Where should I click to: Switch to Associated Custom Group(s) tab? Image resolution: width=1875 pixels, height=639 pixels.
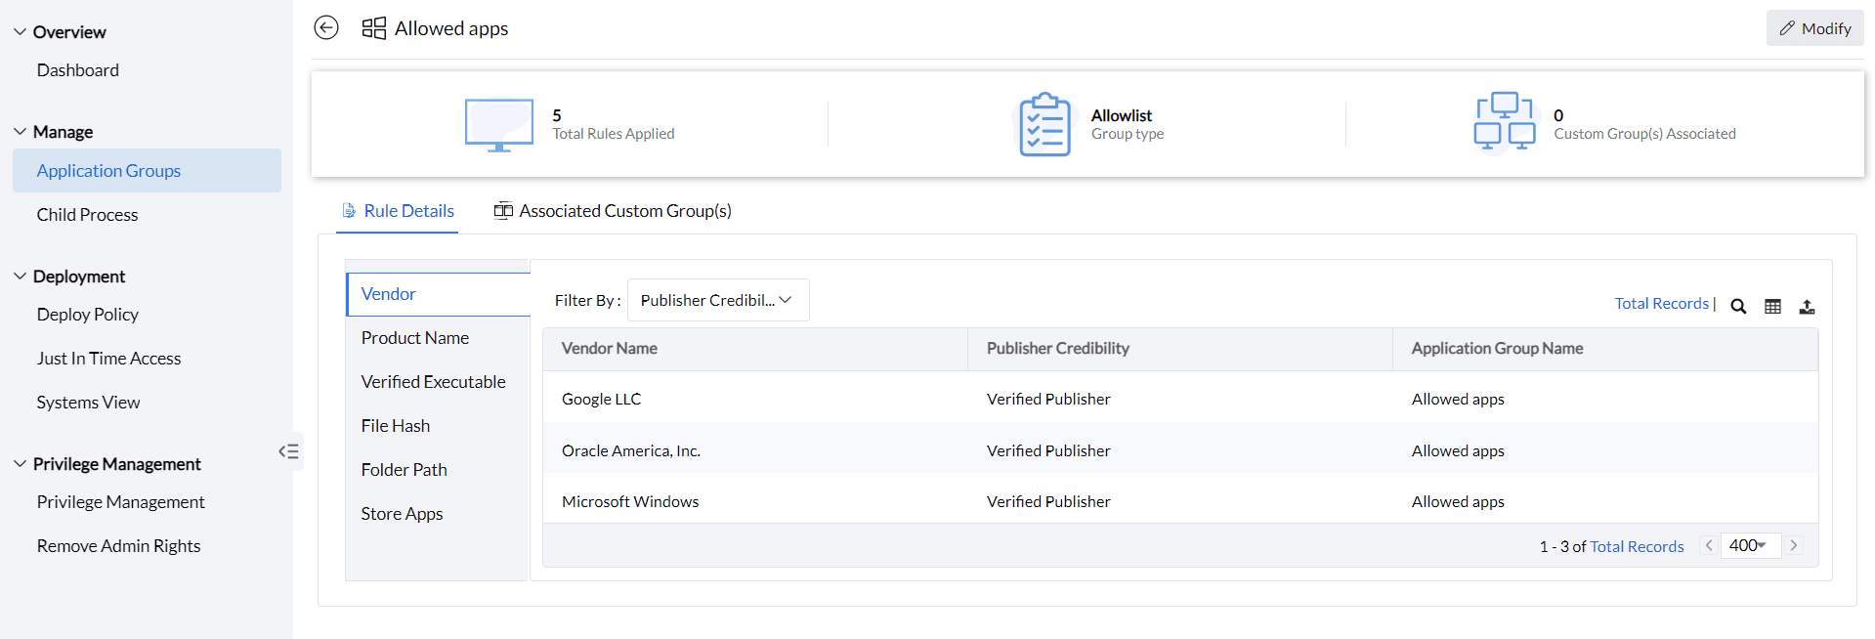click(x=613, y=211)
